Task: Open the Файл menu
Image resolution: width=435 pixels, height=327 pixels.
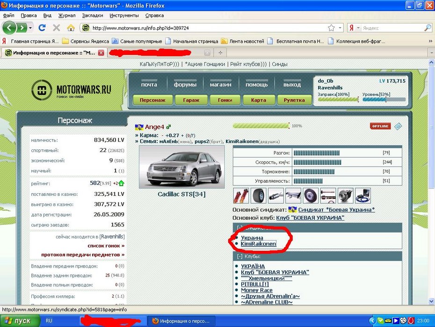Action: [8, 15]
